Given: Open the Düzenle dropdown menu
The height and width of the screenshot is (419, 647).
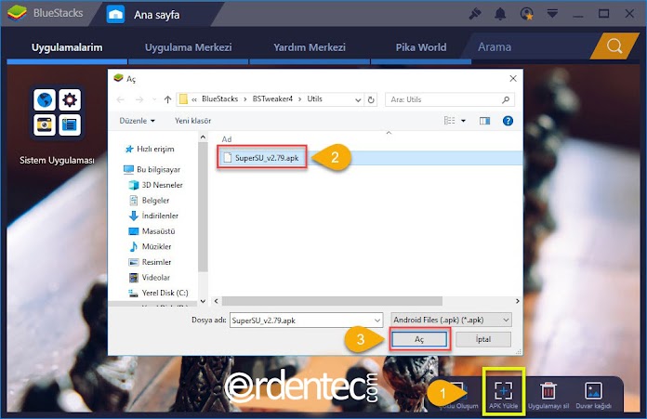Looking at the screenshot, I should click(x=137, y=121).
